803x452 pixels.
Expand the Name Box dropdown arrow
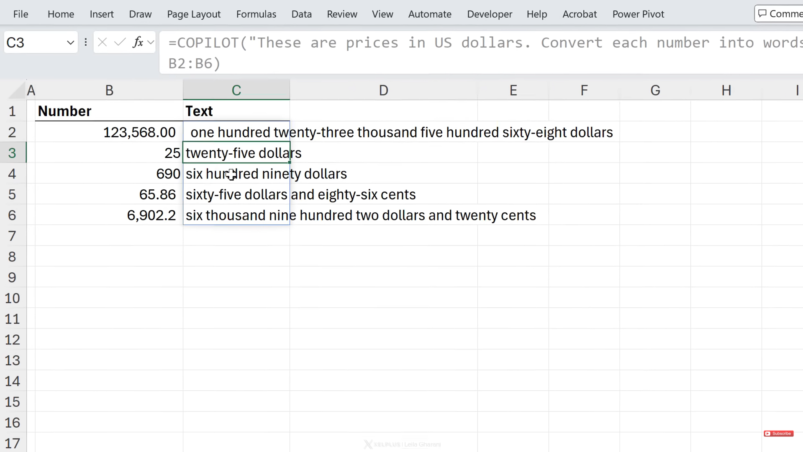coord(70,42)
